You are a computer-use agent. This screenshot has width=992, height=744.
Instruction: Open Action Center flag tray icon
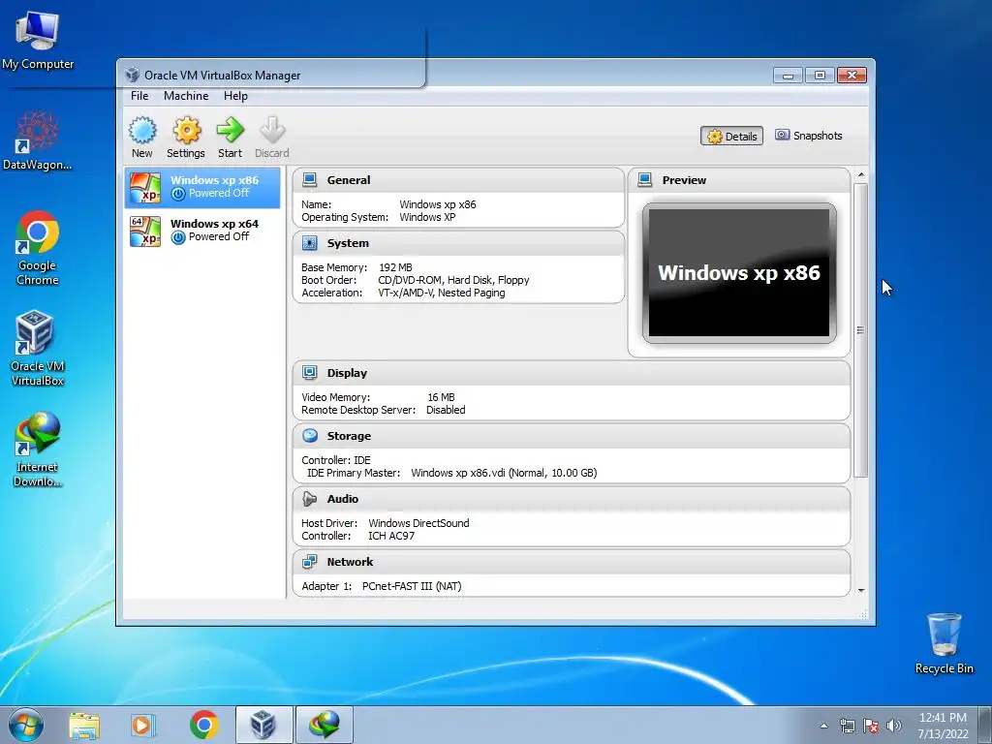[871, 726]
